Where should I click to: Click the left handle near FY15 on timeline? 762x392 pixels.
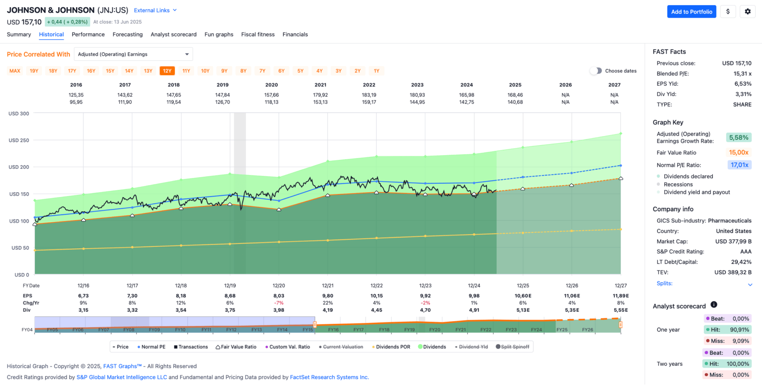315,324
